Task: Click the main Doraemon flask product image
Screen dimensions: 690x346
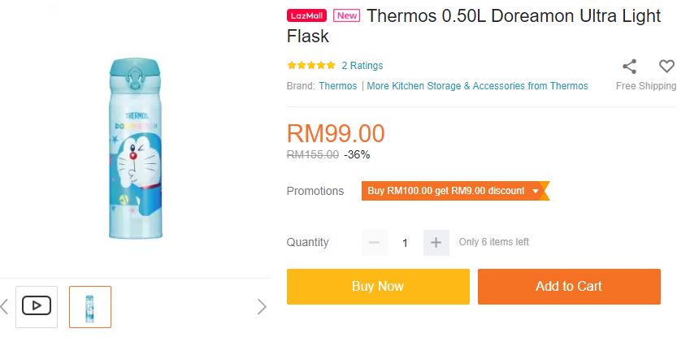Action: (137, 149)
